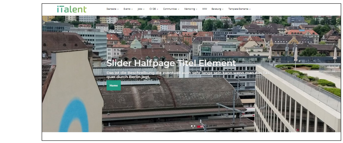This screenshot has width=343, height=143.
Task: Open the WIW navigation link
Action: [205, 9]
